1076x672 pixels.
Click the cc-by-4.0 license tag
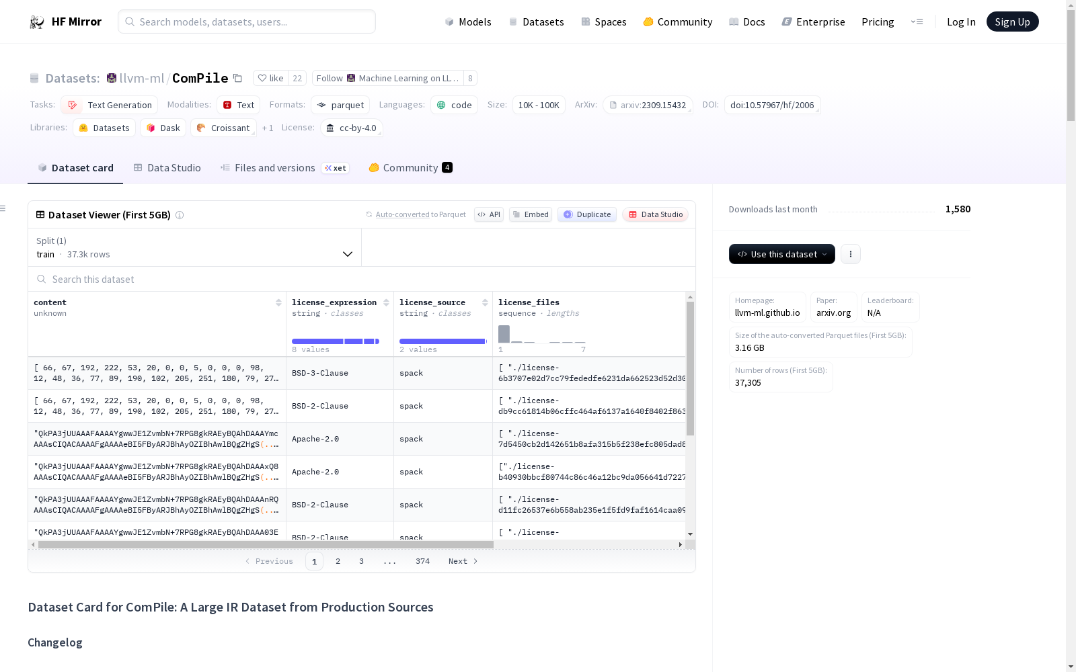352,128
